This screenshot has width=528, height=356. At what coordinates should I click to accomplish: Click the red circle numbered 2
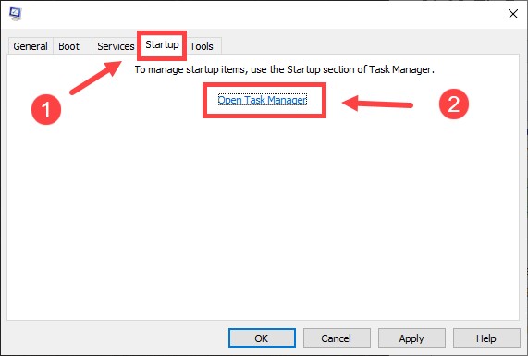pyautogui.click(x=454, y=104)
